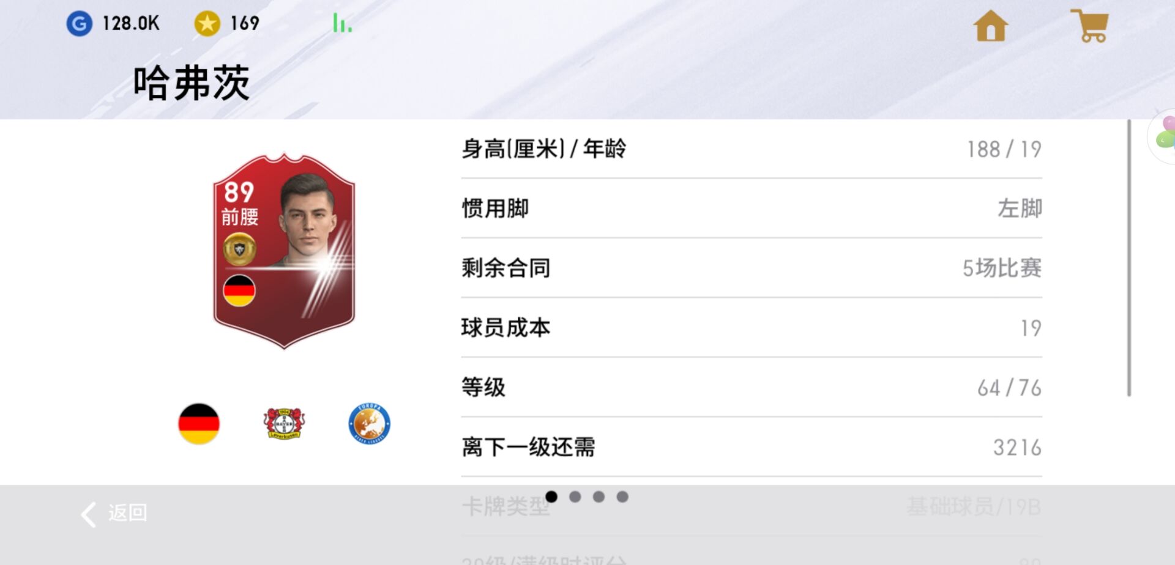This screenshot has height=565, width=1175.
Task: Select the first page indicator dot
Action: (551, 497)
